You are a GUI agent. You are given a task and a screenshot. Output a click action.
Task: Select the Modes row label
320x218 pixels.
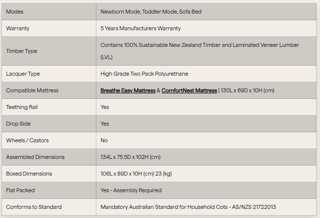pos(15,12)
